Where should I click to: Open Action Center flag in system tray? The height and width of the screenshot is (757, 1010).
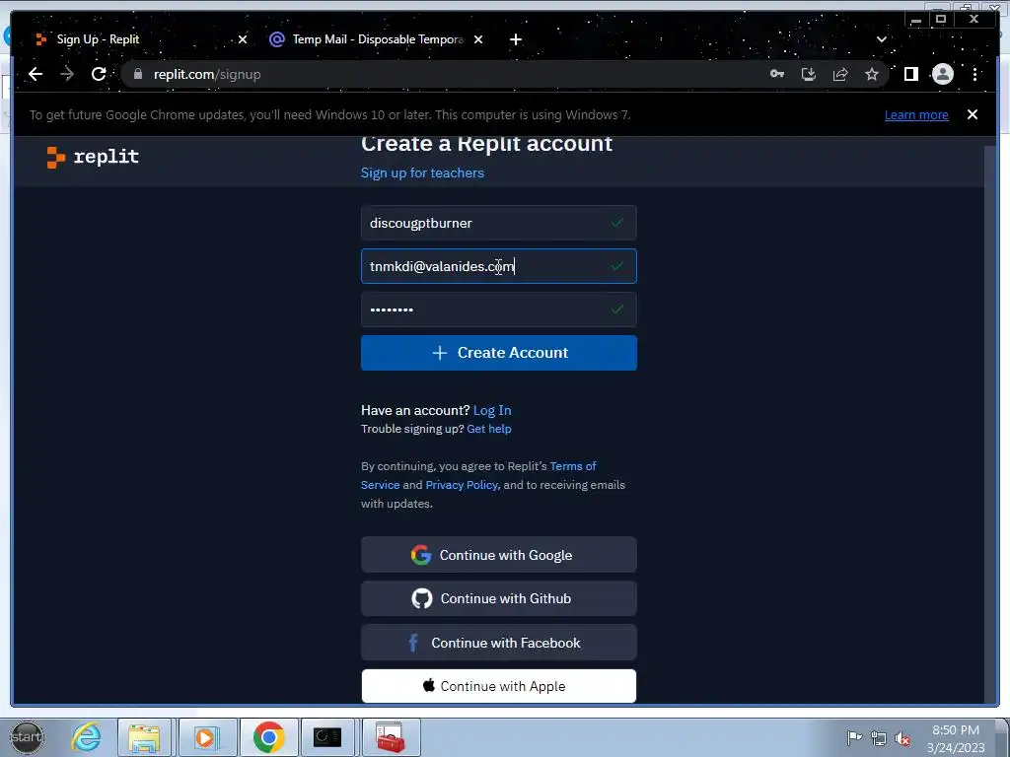pos(854,737)
